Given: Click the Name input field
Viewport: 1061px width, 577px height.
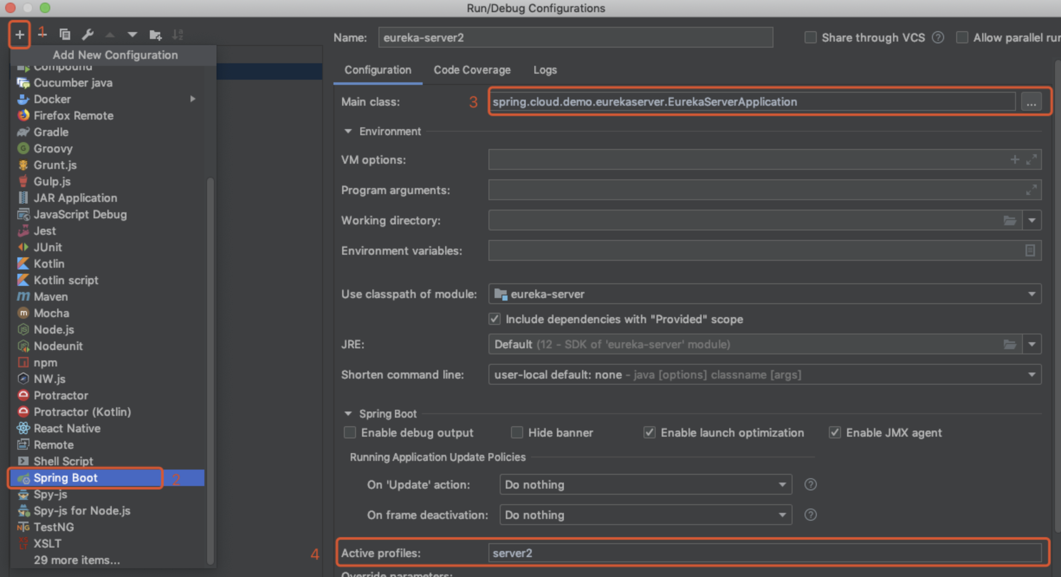Looking at the screenshot, I should tap(576, 38).
